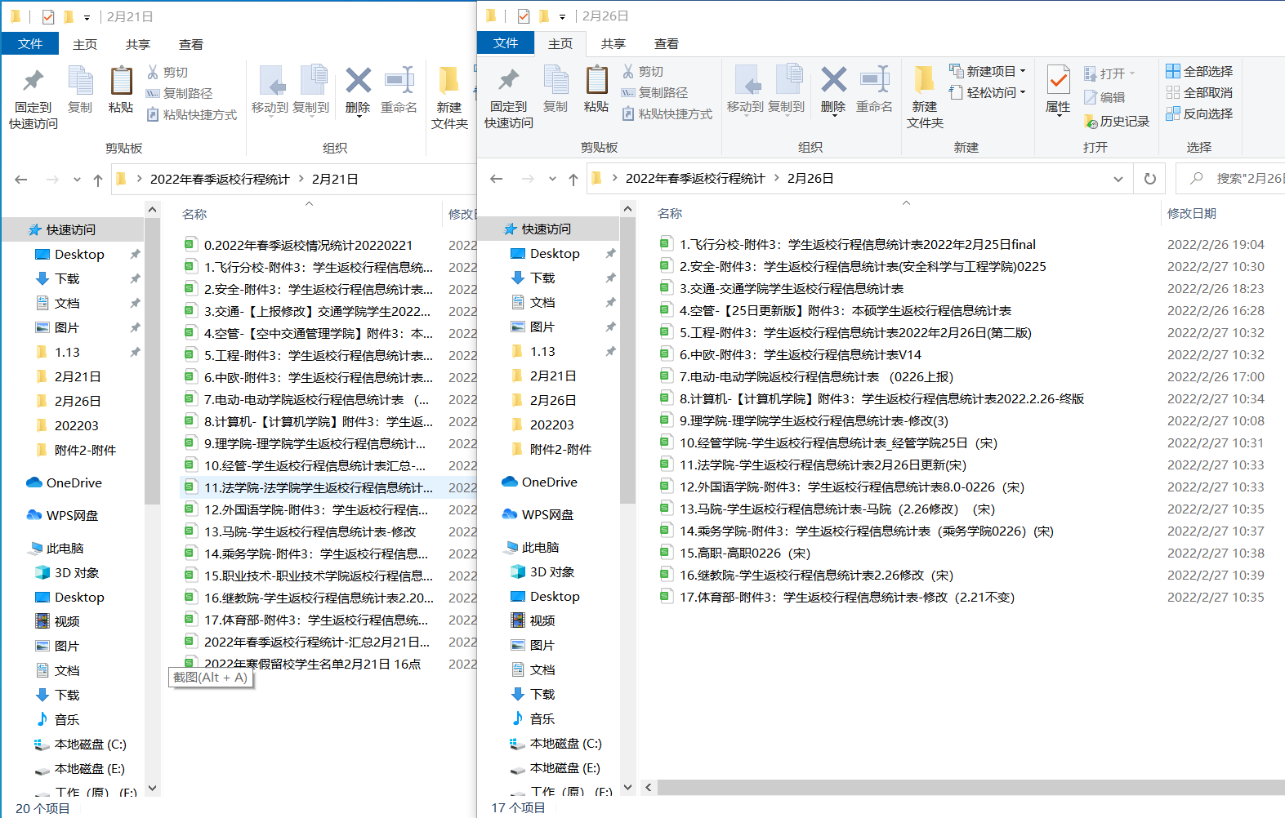Click Invert Selection (反向选择)

1199,113
